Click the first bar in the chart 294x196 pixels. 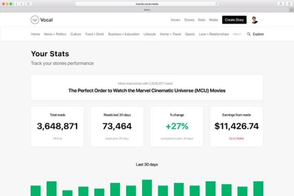click(x=36, y=191)
